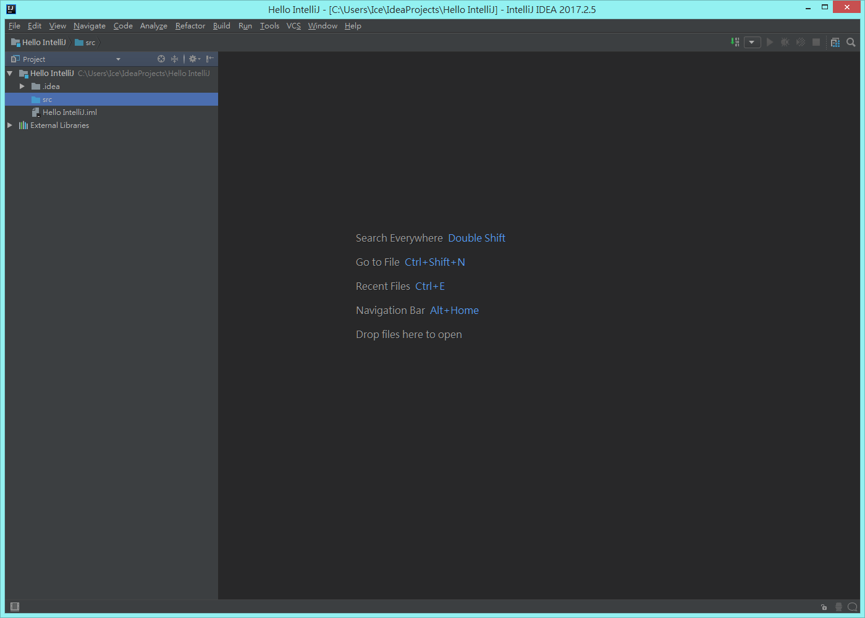Select External Libraries in project tree
The width and height of the screenshot is (865, 618).
tap(111, 125)
